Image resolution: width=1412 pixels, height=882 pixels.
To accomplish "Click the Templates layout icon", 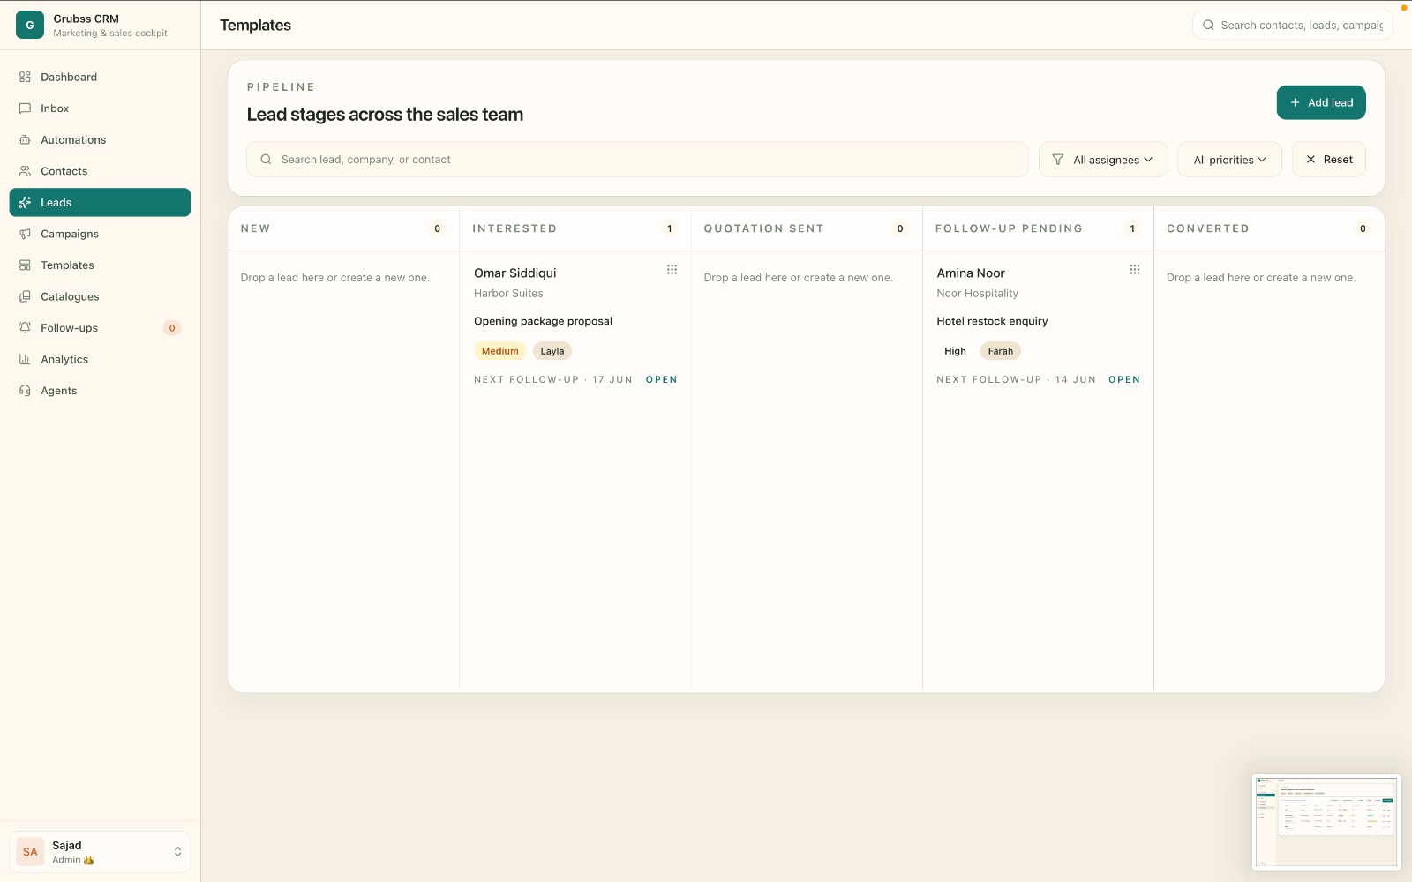I will 25,265.
